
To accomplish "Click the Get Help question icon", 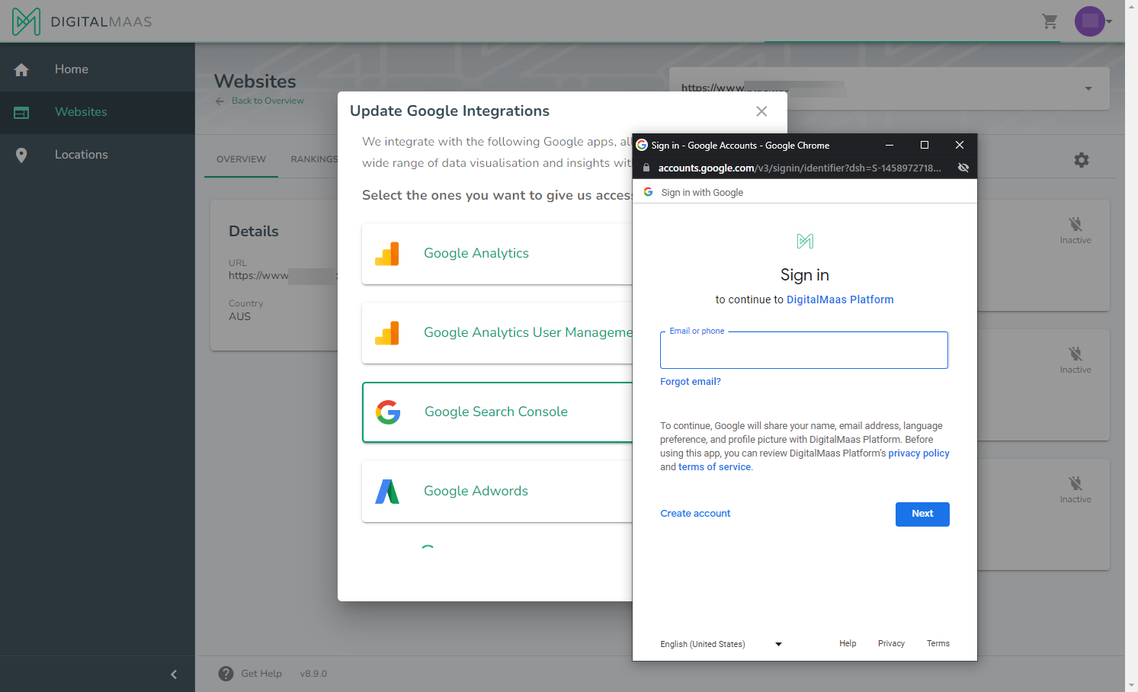I will (x=226, y=674).
